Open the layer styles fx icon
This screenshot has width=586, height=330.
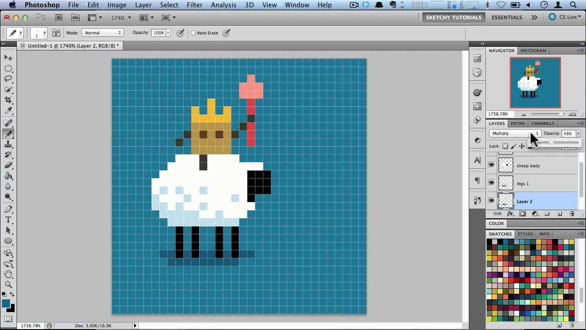click(510, 214)
